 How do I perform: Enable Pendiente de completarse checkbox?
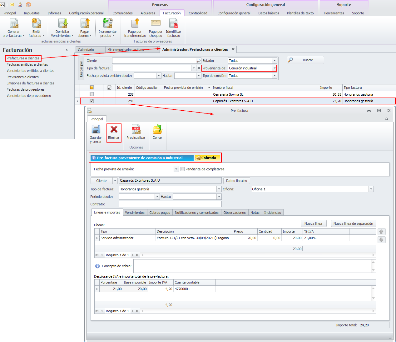click(183, 169)
